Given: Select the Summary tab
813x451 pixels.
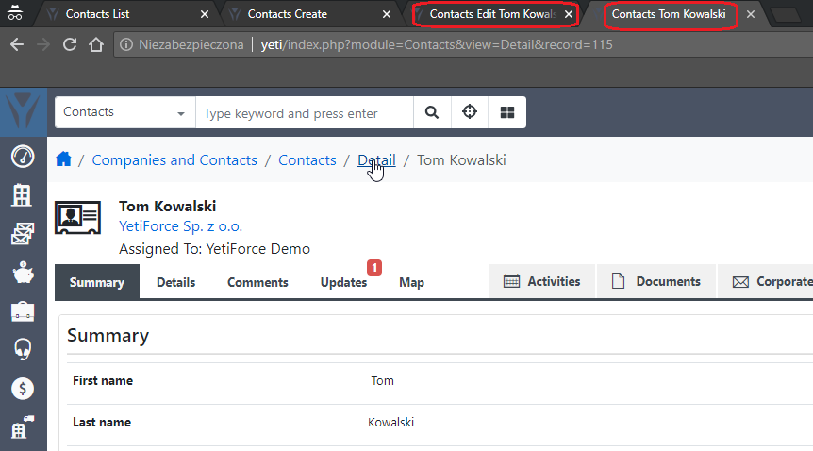Looking at the screenshot, I should (97, 282).
